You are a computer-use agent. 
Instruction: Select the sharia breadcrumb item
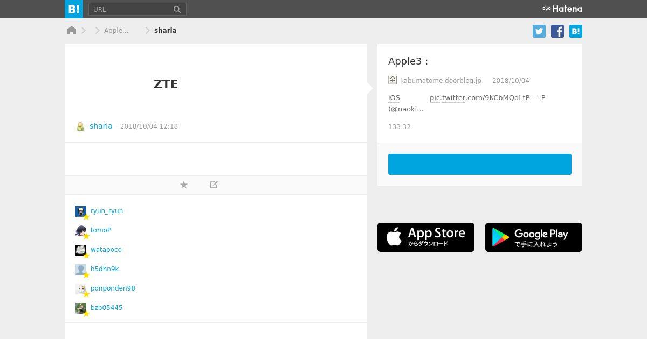166,31
